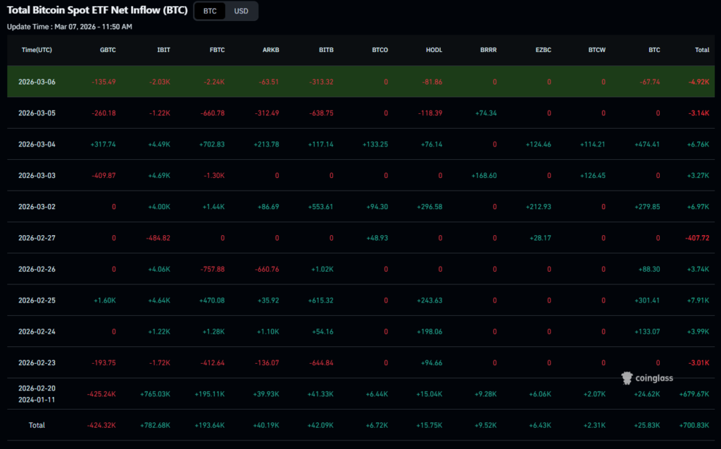This screenshot has height=449, width=721.
Task: Click the GBTC column header
Action: [107, 50]
